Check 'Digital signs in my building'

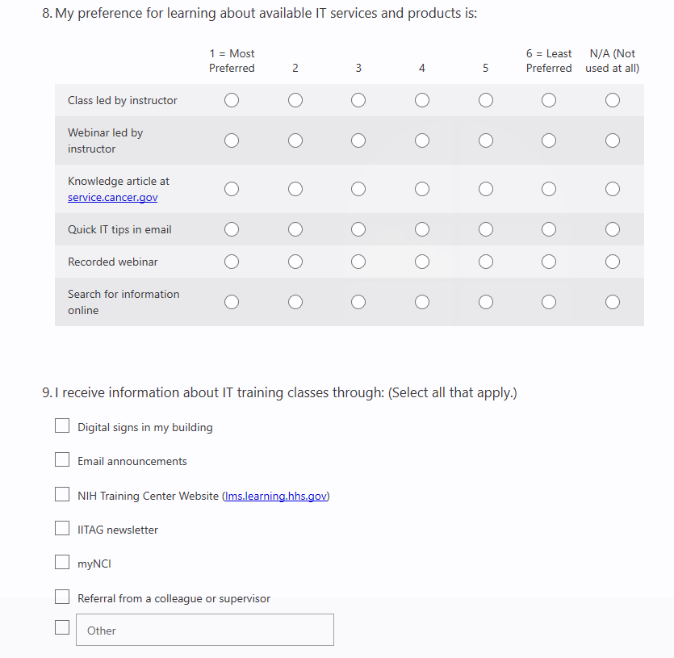(62, 425)
